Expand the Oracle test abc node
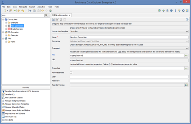191x124 pixels. click(6, 29)
